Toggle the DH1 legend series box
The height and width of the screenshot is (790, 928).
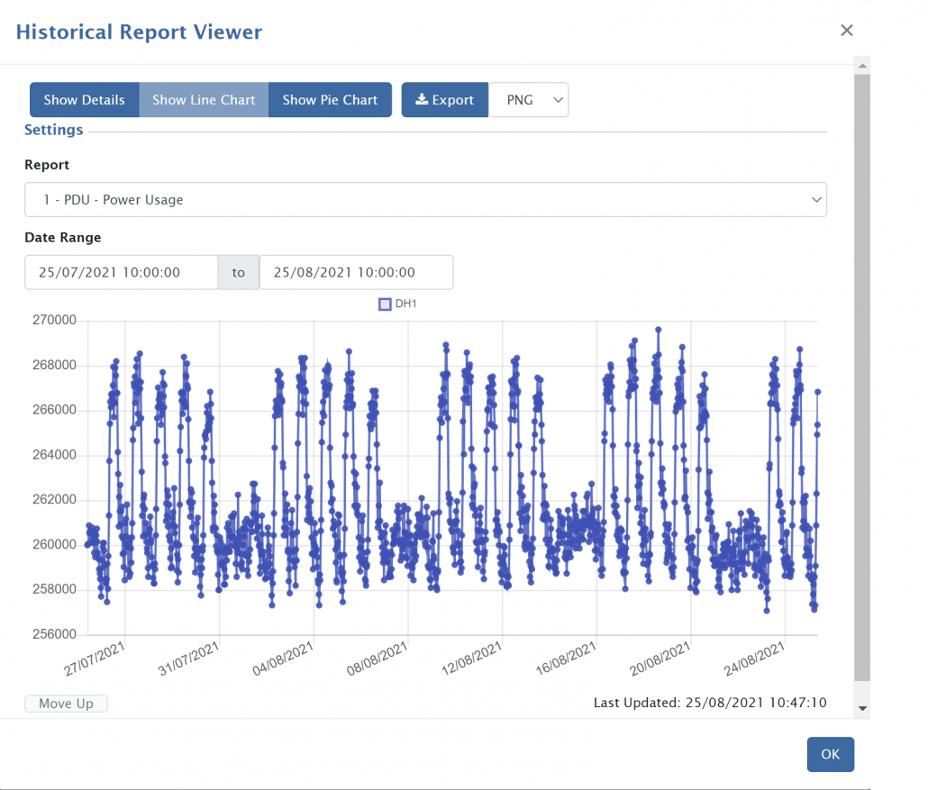pyautogui.click(x=385, y=304)
